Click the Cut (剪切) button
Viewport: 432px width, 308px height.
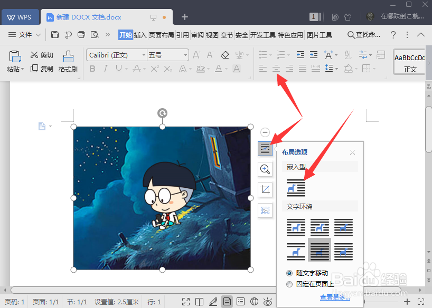pos(42,55)
